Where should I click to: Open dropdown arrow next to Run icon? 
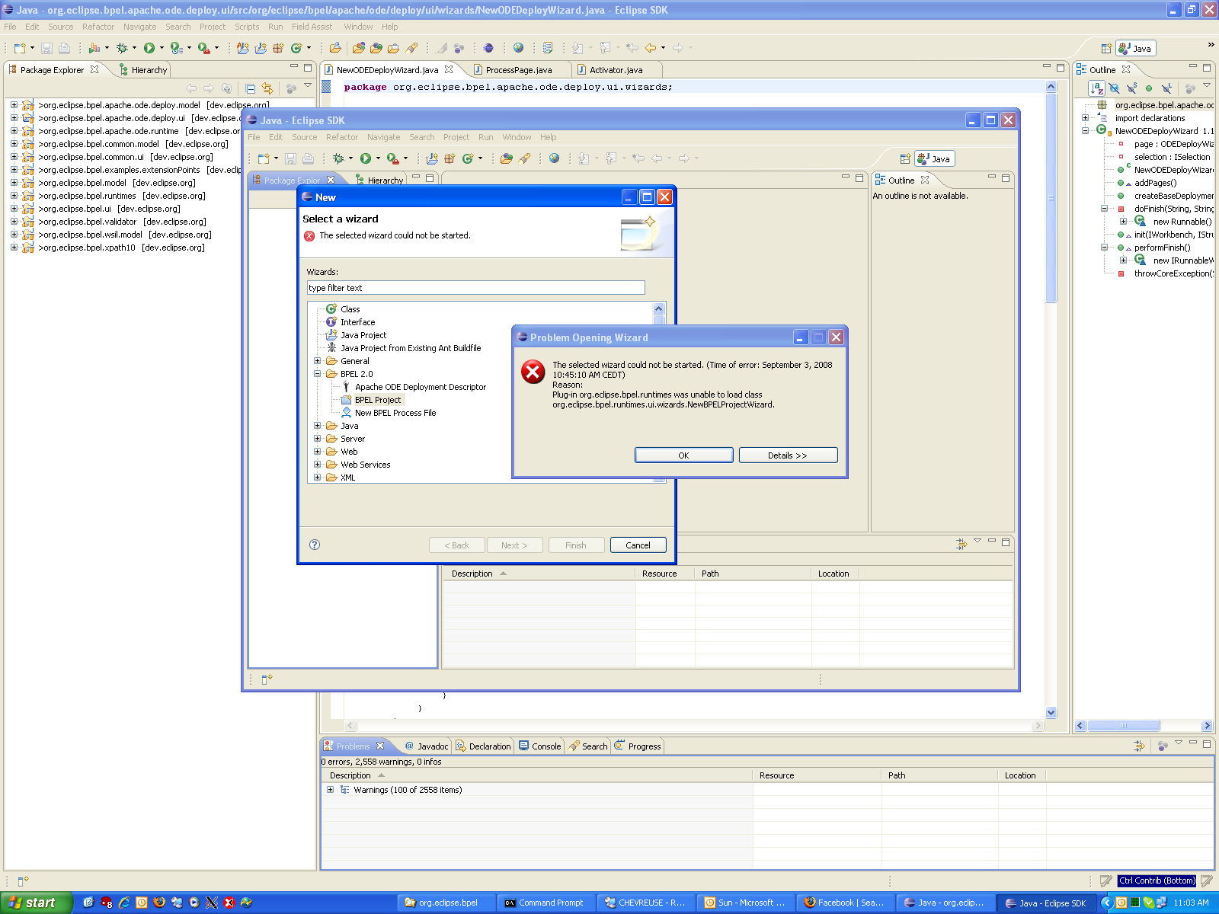(x=162, y=48)
